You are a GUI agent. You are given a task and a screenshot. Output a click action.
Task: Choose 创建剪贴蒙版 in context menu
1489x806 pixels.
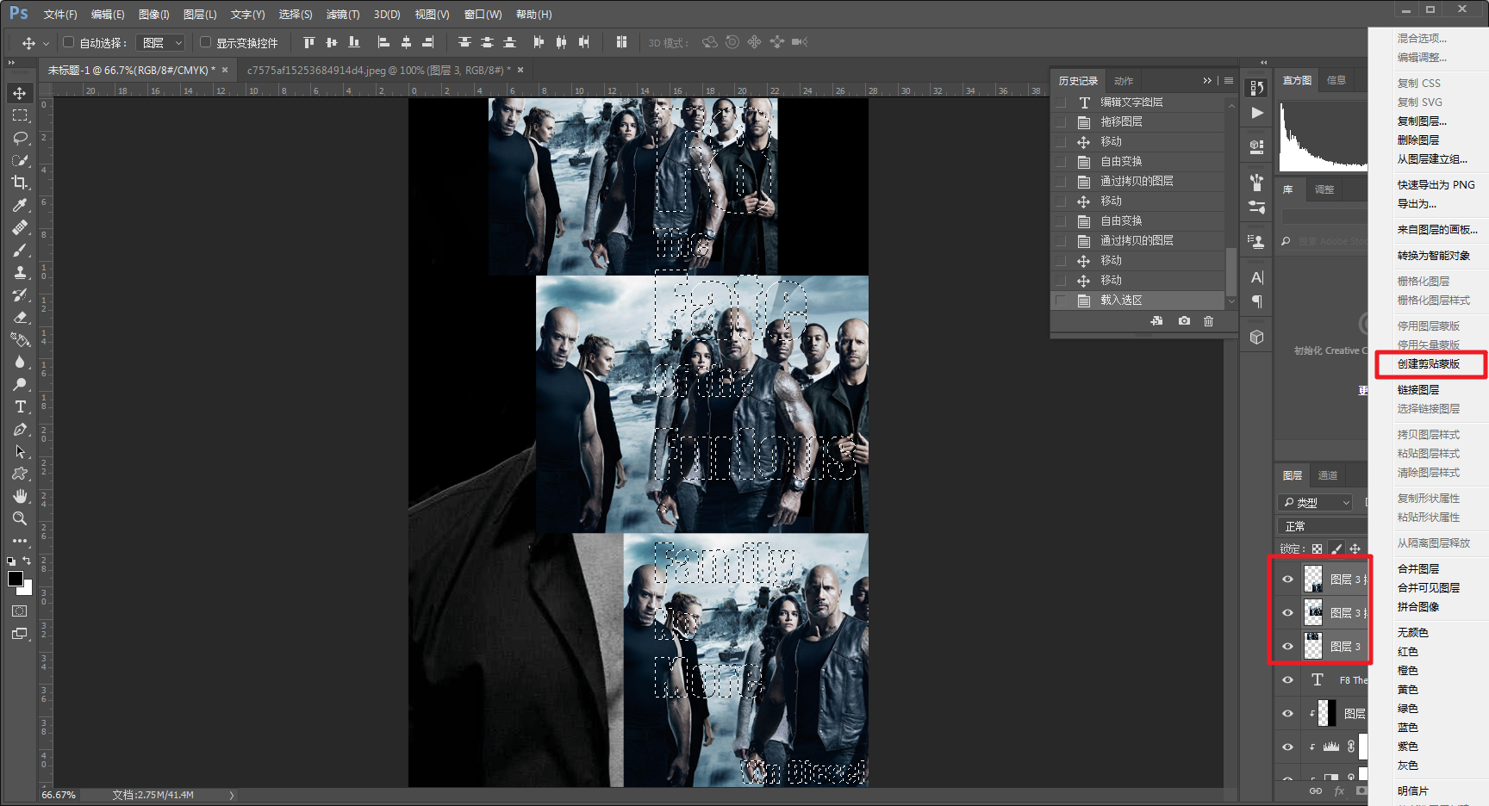pos(1429,364)
